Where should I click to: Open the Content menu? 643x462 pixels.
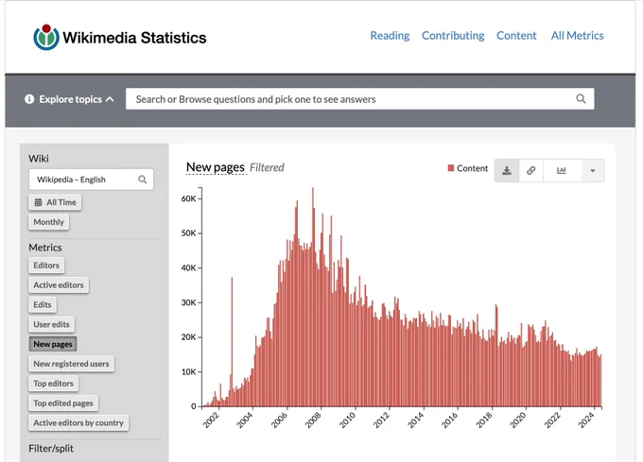pyautogui.click(x=516, y=36)
